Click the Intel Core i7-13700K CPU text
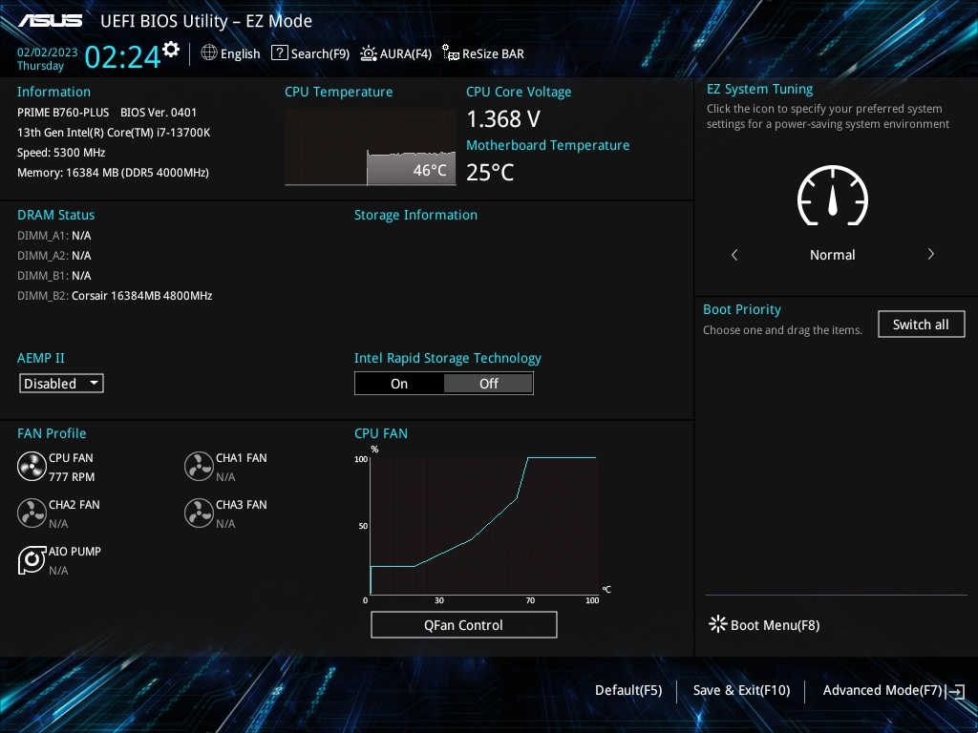 (114, 133)
